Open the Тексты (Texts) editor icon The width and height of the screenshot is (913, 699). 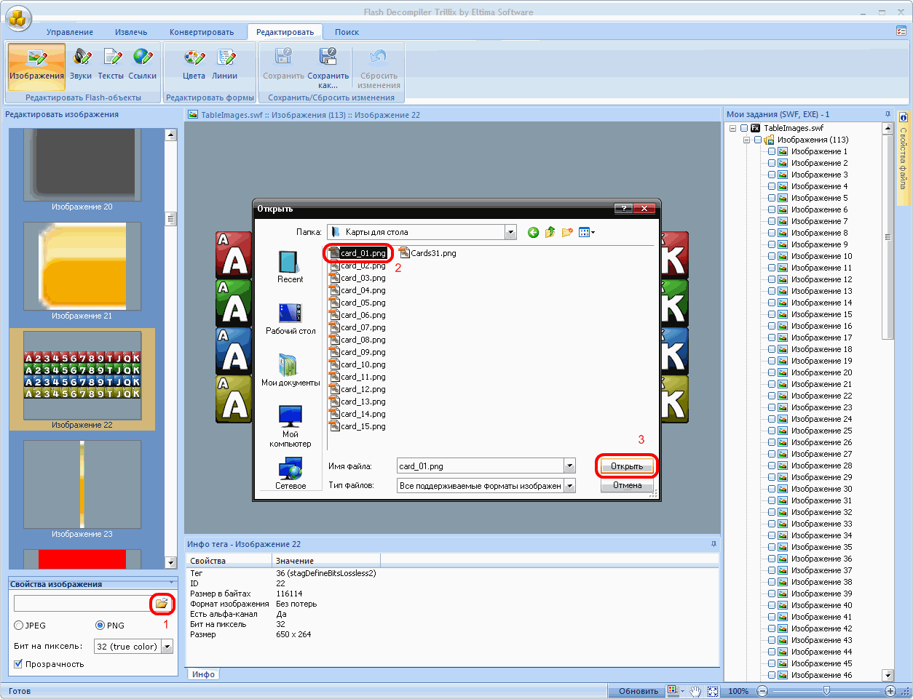click(x=111, y=63)
